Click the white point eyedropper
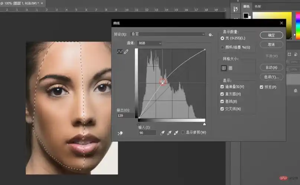Image resolution: width=300 pixels, height=185 pixels. click(x=176, y=132)
